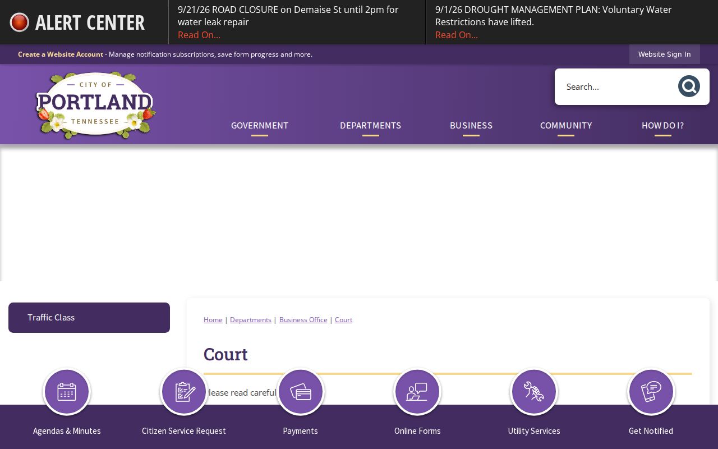Open the How Do I? menu
718x449 pixels.
coord(663,126)
